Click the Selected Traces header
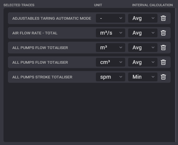178x145 pixels. point(19,5)
